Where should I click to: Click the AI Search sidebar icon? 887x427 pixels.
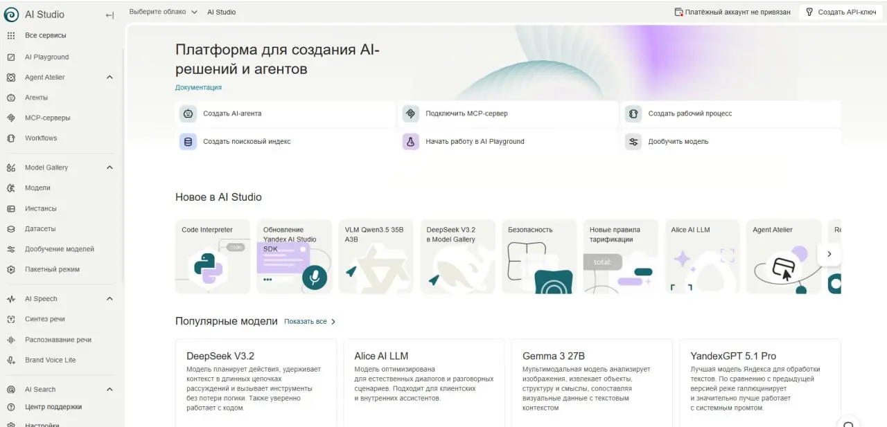(10, 390)
